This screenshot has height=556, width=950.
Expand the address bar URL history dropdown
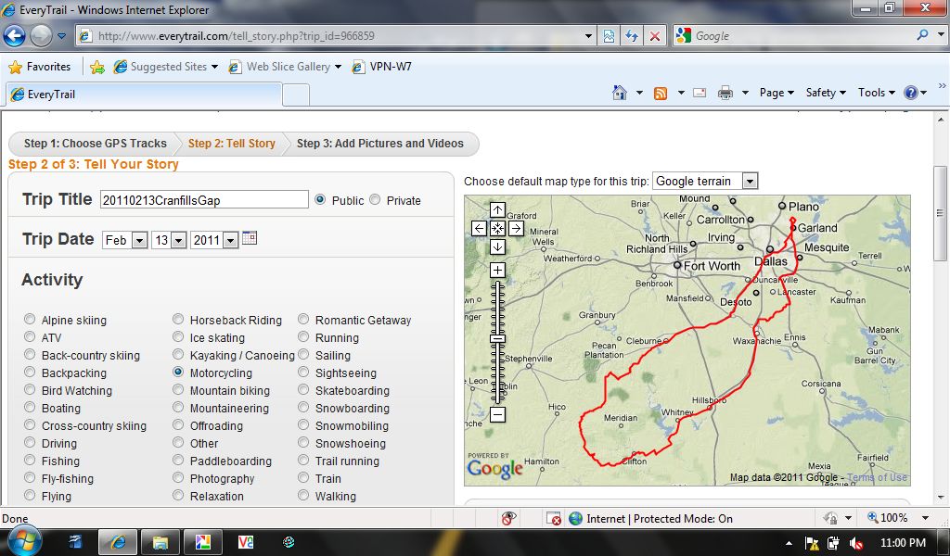pos(587,36)
